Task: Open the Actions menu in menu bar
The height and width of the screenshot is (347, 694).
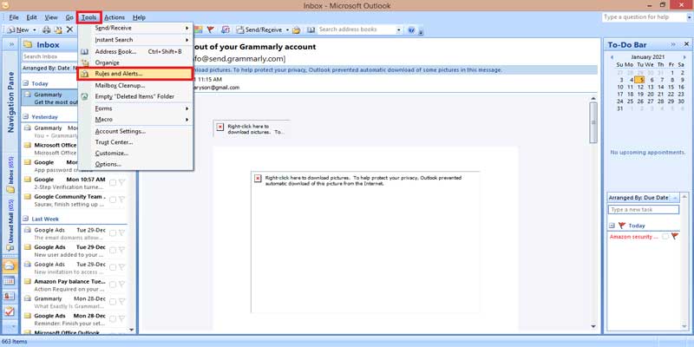Action: pyautogui.click(x=115, y=17)
